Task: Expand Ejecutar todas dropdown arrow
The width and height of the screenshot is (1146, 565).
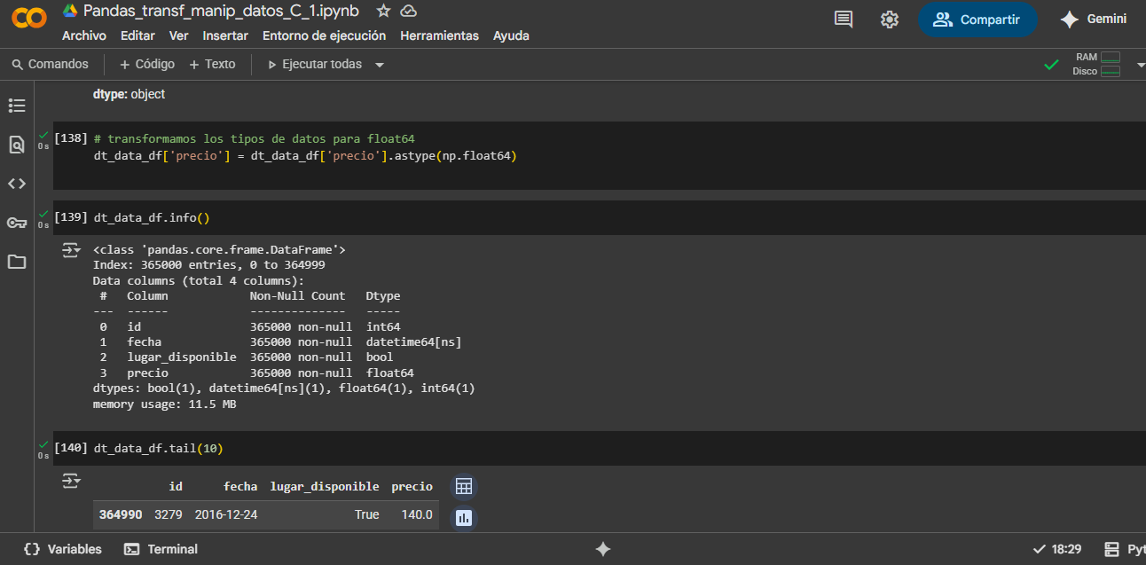Action: pos(380,65)
